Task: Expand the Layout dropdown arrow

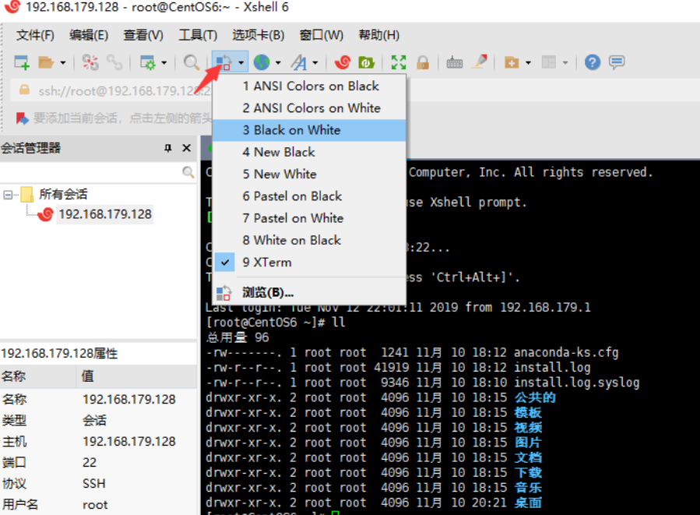Action: coord(565,62)
